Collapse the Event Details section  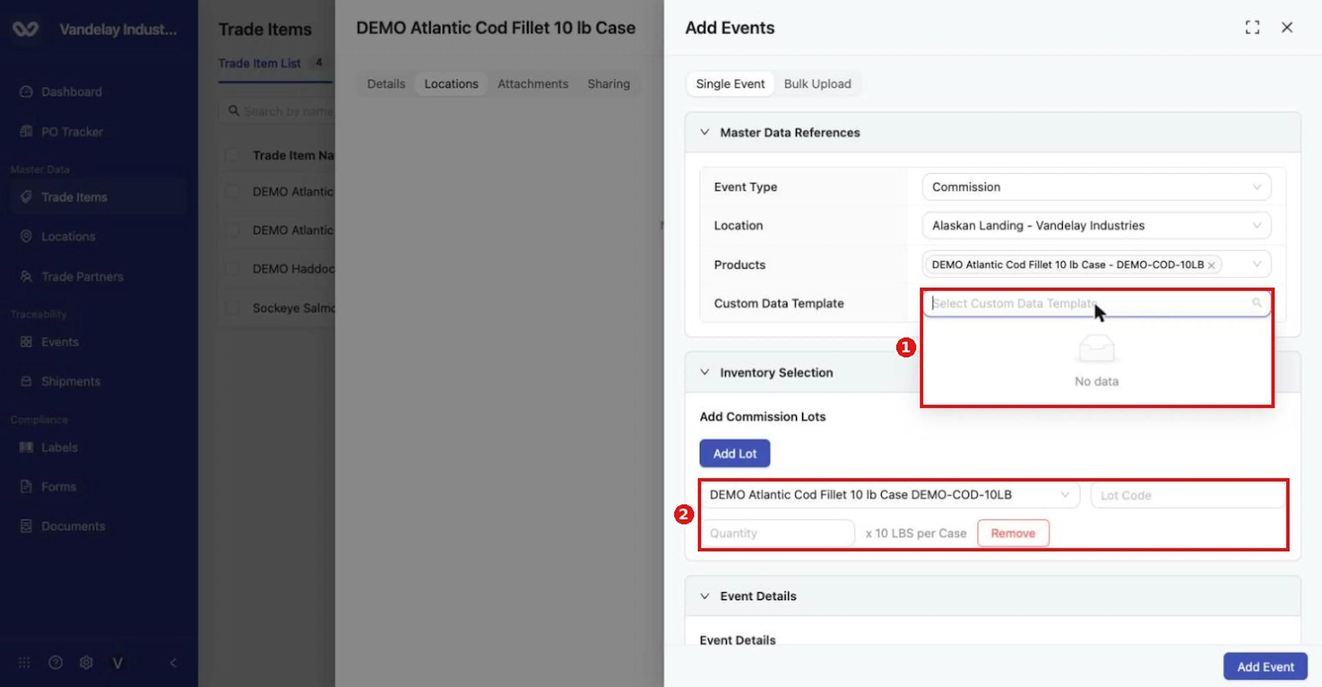point(705,596)
